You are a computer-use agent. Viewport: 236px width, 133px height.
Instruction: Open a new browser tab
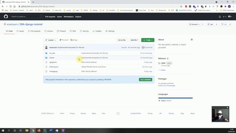pos(33,2)
